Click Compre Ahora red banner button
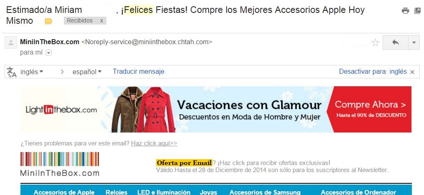This screenshot has height=195, width=424. pyautogui.click(x=369, y=109)
